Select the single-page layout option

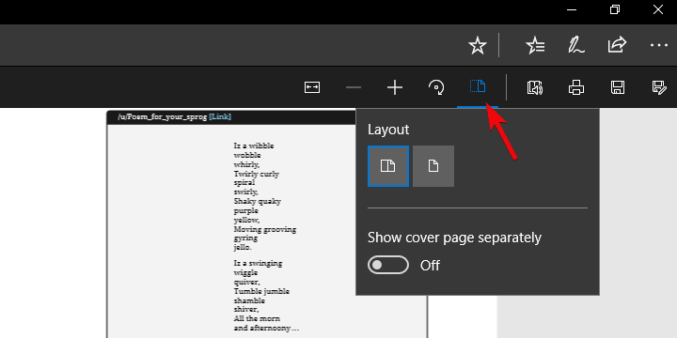point(433,166)
